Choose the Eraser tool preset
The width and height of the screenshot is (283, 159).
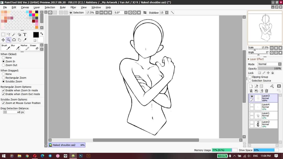tap(35, 47)
